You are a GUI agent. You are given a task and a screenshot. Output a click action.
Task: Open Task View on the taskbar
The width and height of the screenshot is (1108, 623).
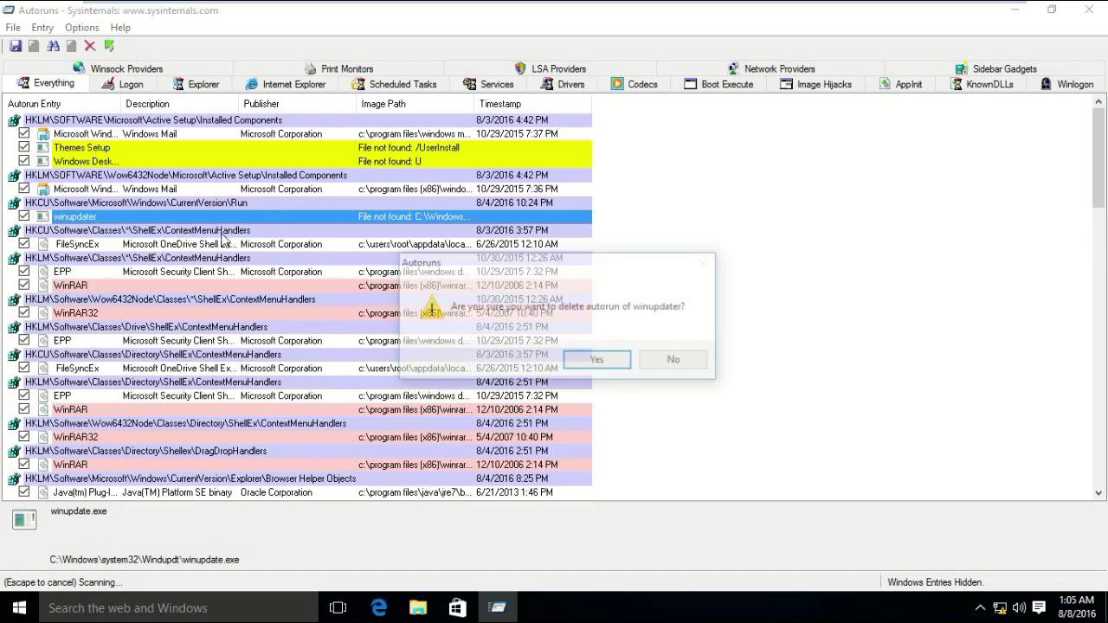(338, 607)
